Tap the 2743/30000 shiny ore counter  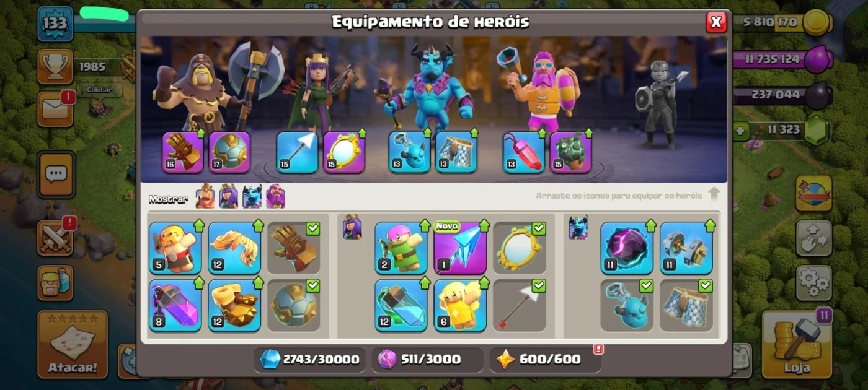click(309, 359)
